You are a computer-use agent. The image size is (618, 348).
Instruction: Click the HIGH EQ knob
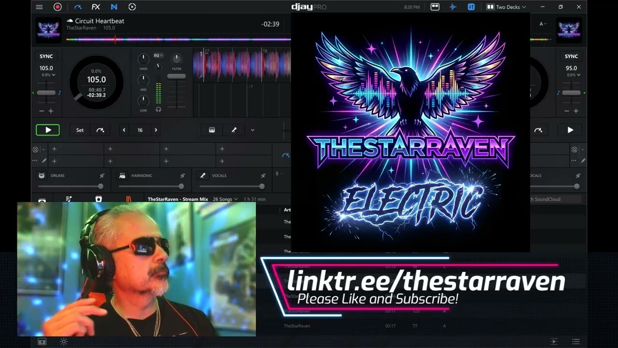(x=143, y=59)
